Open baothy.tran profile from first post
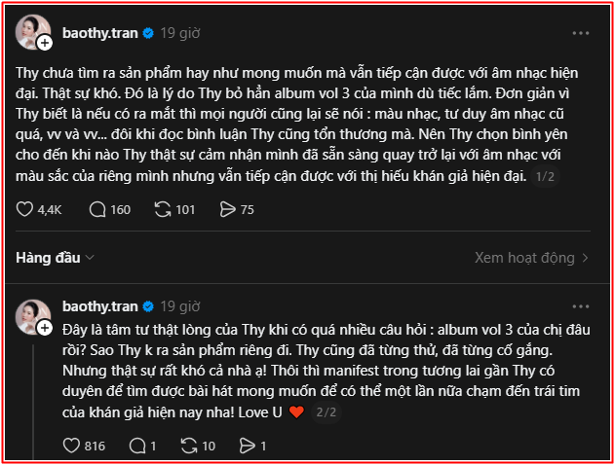The image size is (615, 465). point(100,33)
